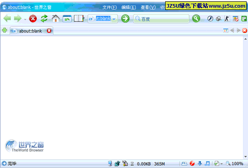Viewport: 248px width, 168px height.
Task: Click the 0.00KB speed readout
Action: (x=144, y=164)
